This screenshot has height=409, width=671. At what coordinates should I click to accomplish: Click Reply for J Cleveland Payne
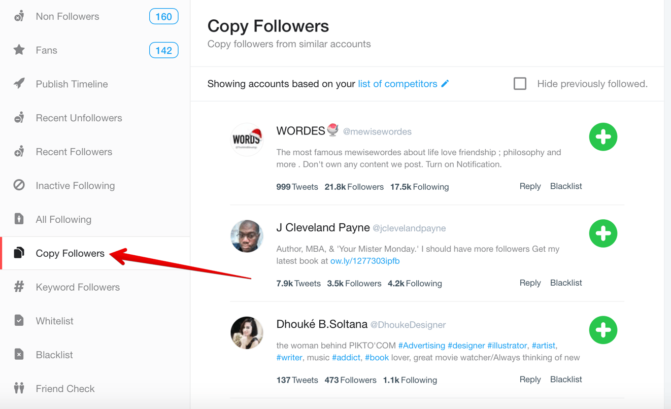(x=530, y=283)
